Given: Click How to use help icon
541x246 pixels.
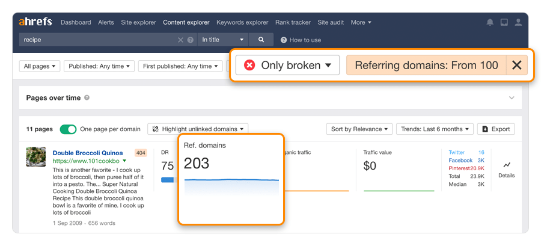Looking at the screenshot, I should [284, 40].
